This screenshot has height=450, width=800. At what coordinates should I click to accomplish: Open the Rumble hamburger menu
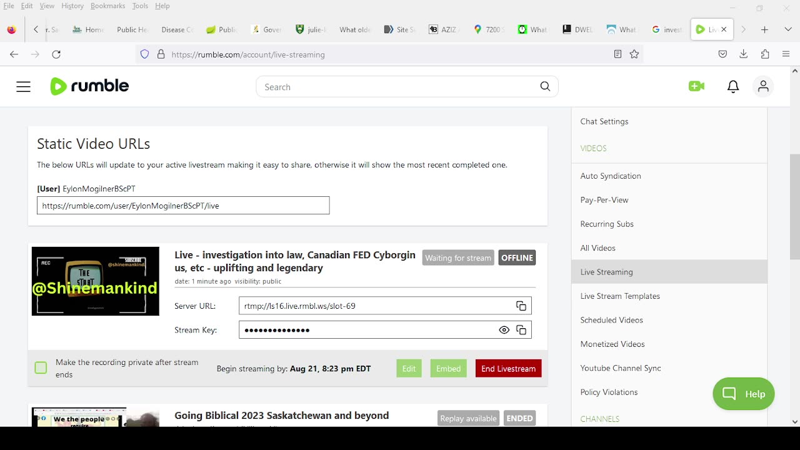coord(23,87)
